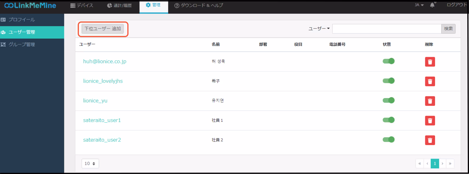Disable status switch for sateraito_user2
The width and height of the screenshot is (469, 174).
point(388,139)
